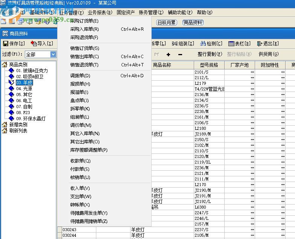Select tree item 09.环保水晶灯
295x239 pixels.
31,119
